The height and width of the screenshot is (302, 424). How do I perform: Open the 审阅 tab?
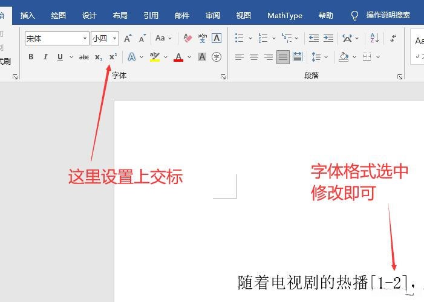tap(213, 15)
